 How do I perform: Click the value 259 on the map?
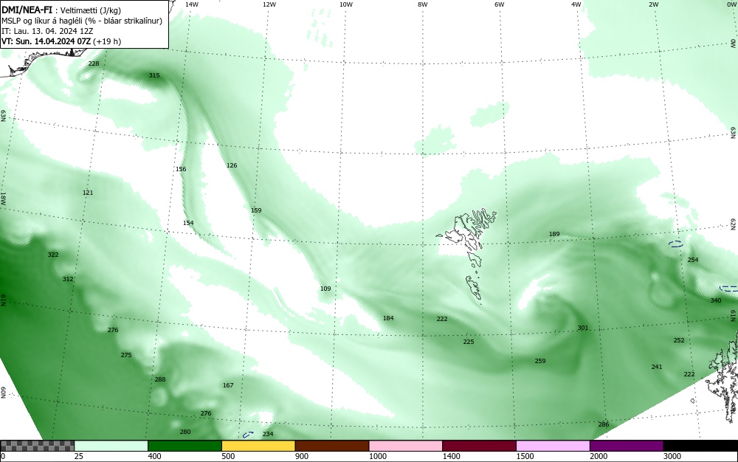click(540, 362)
